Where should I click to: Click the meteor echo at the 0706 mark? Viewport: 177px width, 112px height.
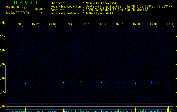[106, 82]
